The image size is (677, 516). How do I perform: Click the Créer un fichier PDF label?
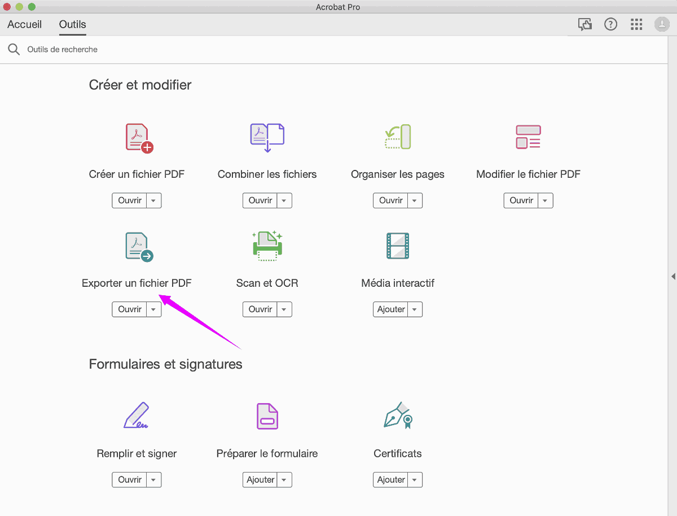coord(137,174)
